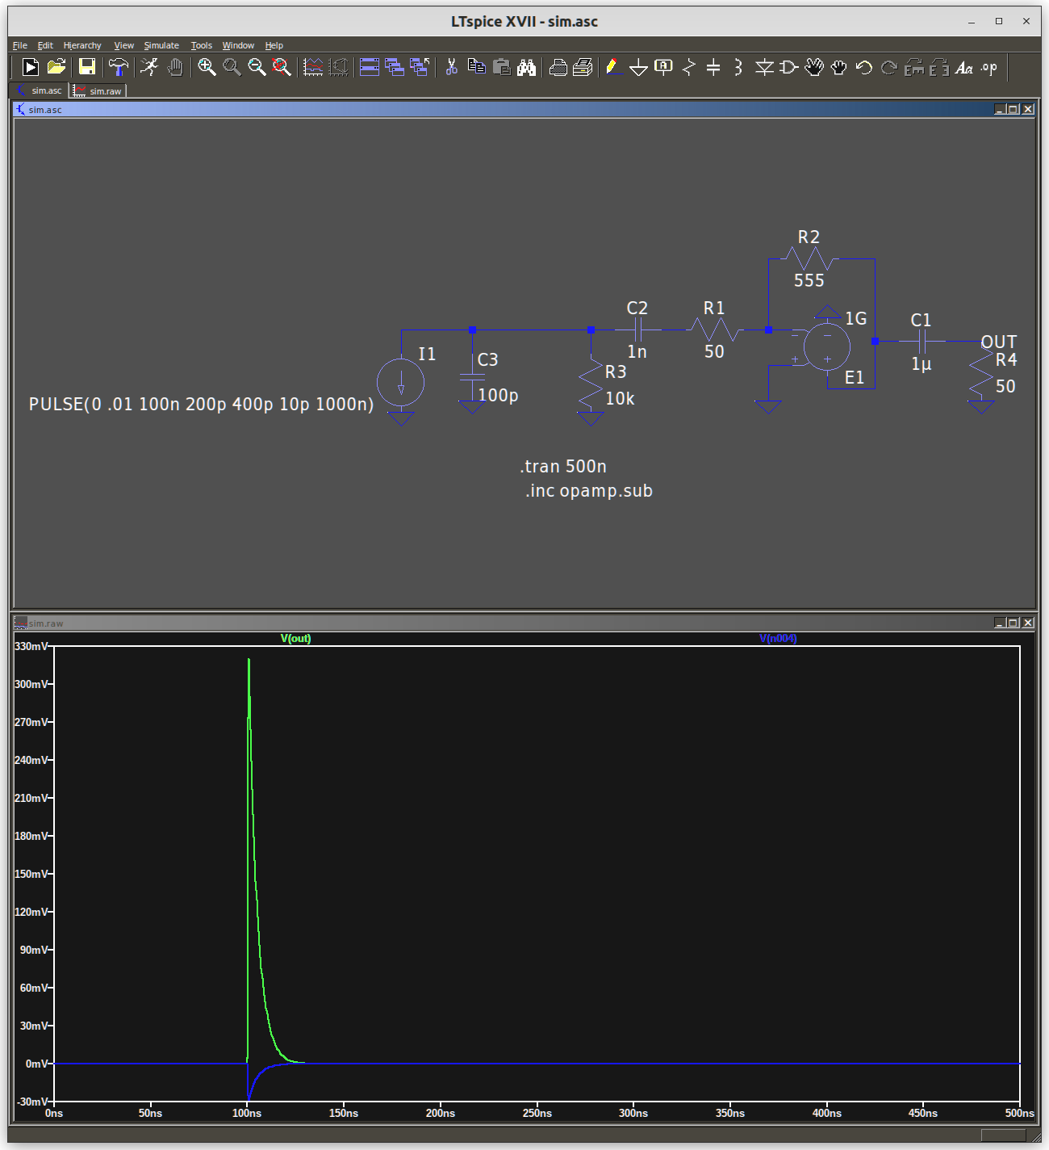Find with the binoculars icon
1049x1150 pixels.
(527, 68)
